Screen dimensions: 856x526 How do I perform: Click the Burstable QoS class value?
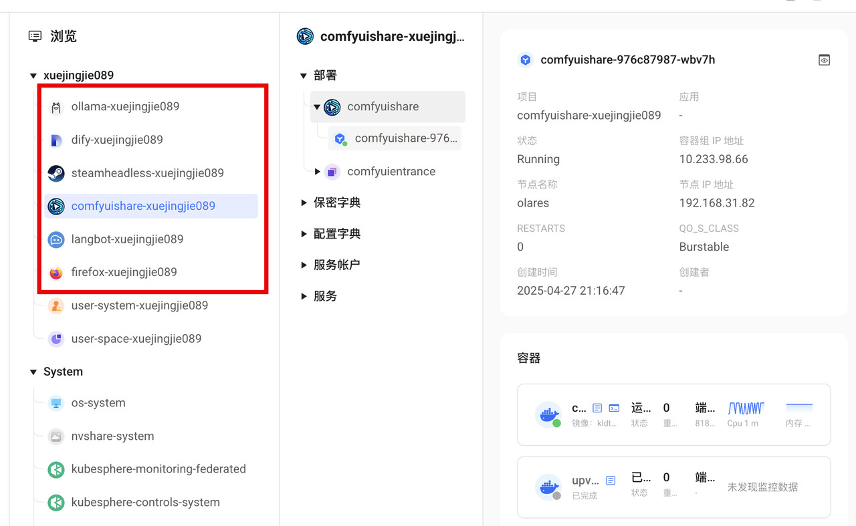(x=704, y=247)
